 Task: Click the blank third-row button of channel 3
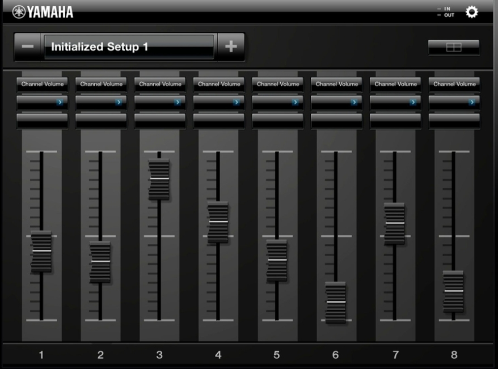[160, 121]
